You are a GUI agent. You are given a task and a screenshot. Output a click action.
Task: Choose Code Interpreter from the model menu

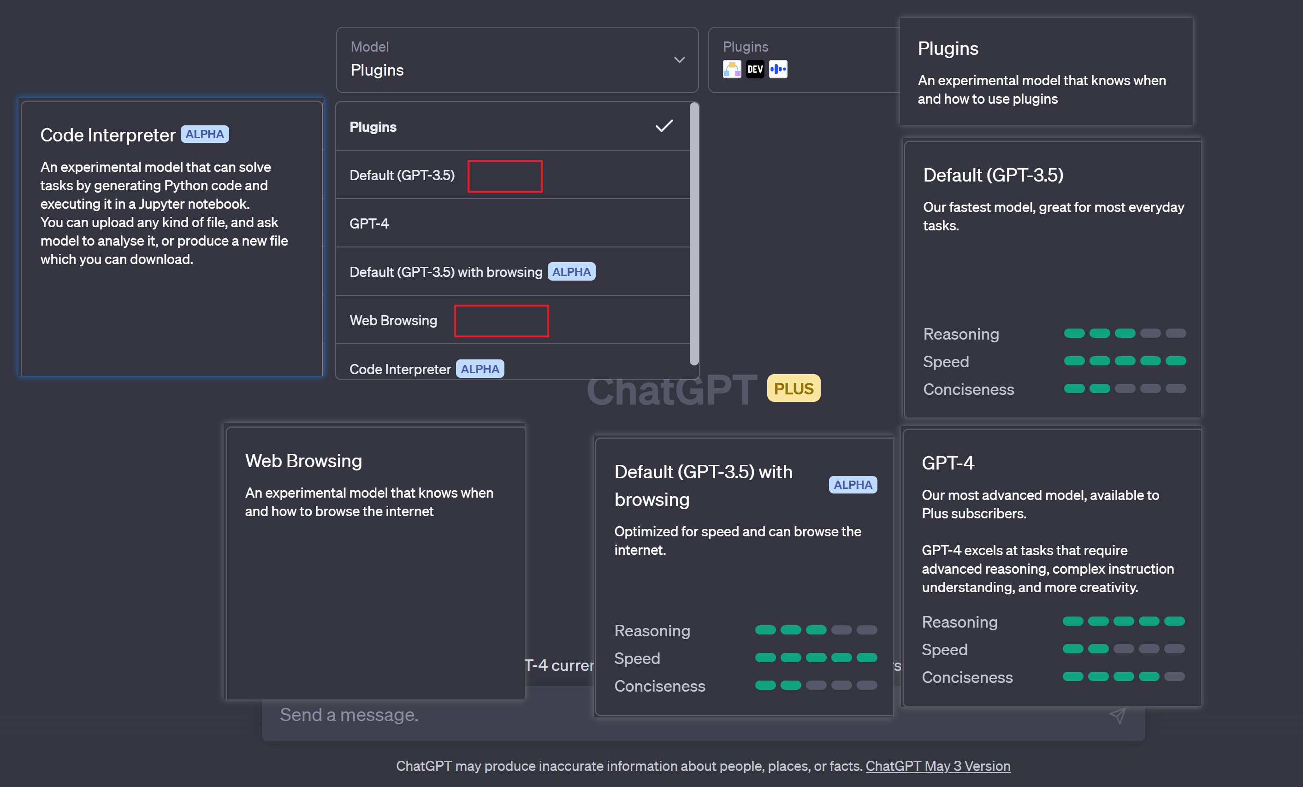click(x=400, y=369)
